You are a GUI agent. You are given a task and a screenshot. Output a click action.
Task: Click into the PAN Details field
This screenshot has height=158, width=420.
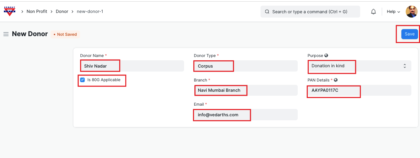(x=359, y=90)
